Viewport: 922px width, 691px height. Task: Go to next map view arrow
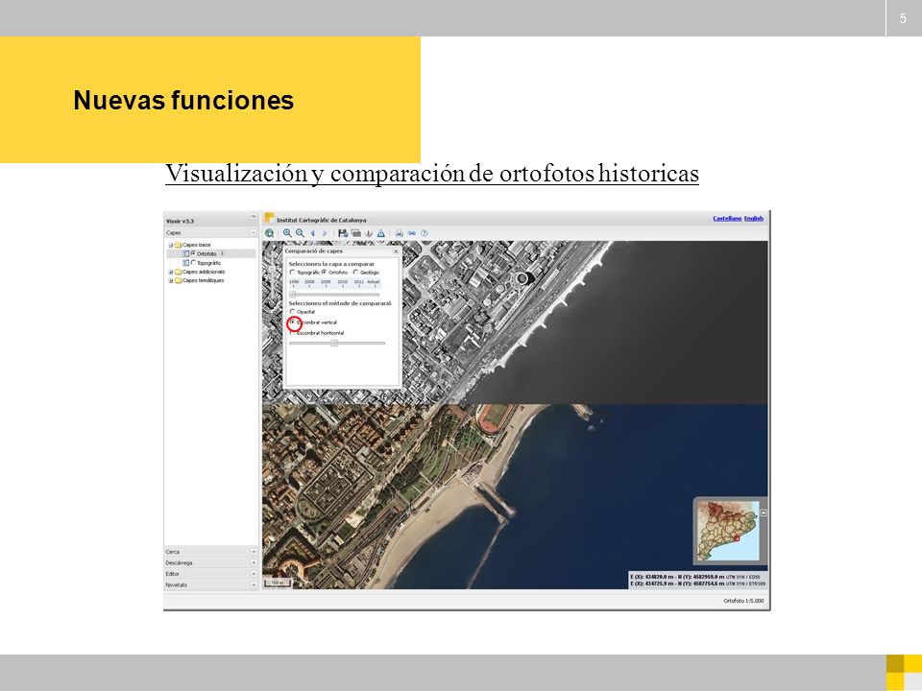tap(325, 233)
